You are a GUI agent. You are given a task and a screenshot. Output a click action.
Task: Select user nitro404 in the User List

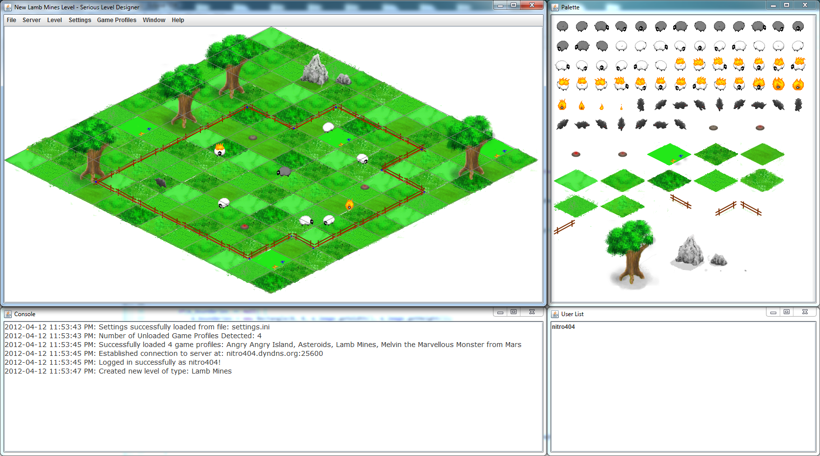563,327
